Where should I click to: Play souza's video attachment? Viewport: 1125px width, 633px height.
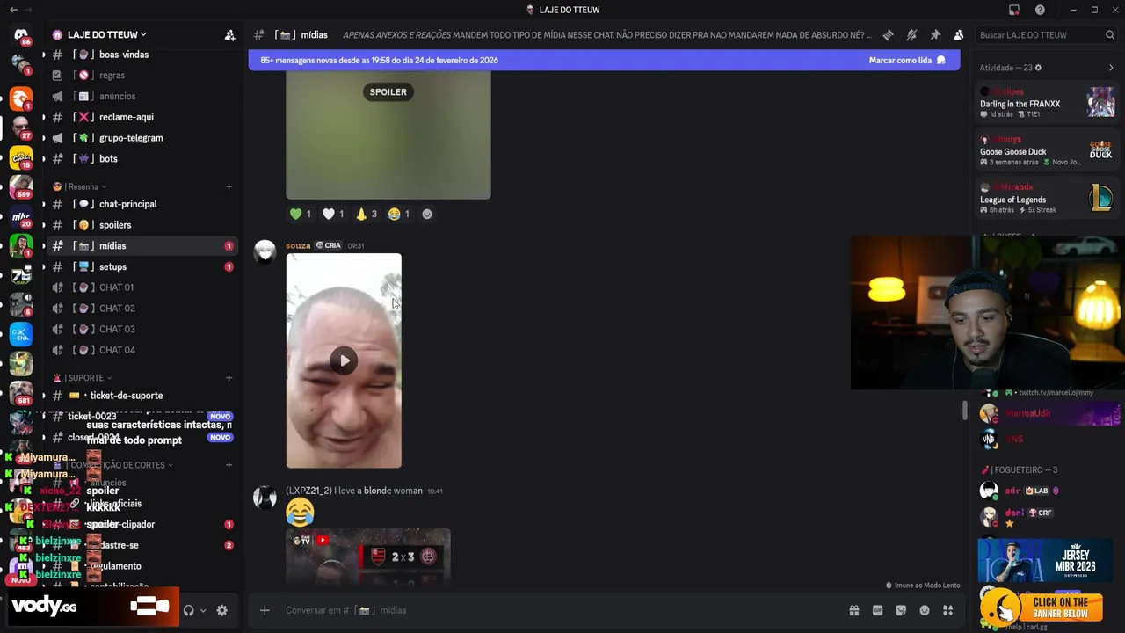click(344, 360)
